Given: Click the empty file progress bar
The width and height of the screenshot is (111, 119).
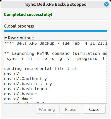Looking at the screenshot, I should pyautogui.click(x=55, y=20).
